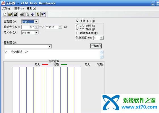Click the red 写入 legend swatch
Image resolution: width=159 pixels, height=113 pixels.
[x=45, y=65]
